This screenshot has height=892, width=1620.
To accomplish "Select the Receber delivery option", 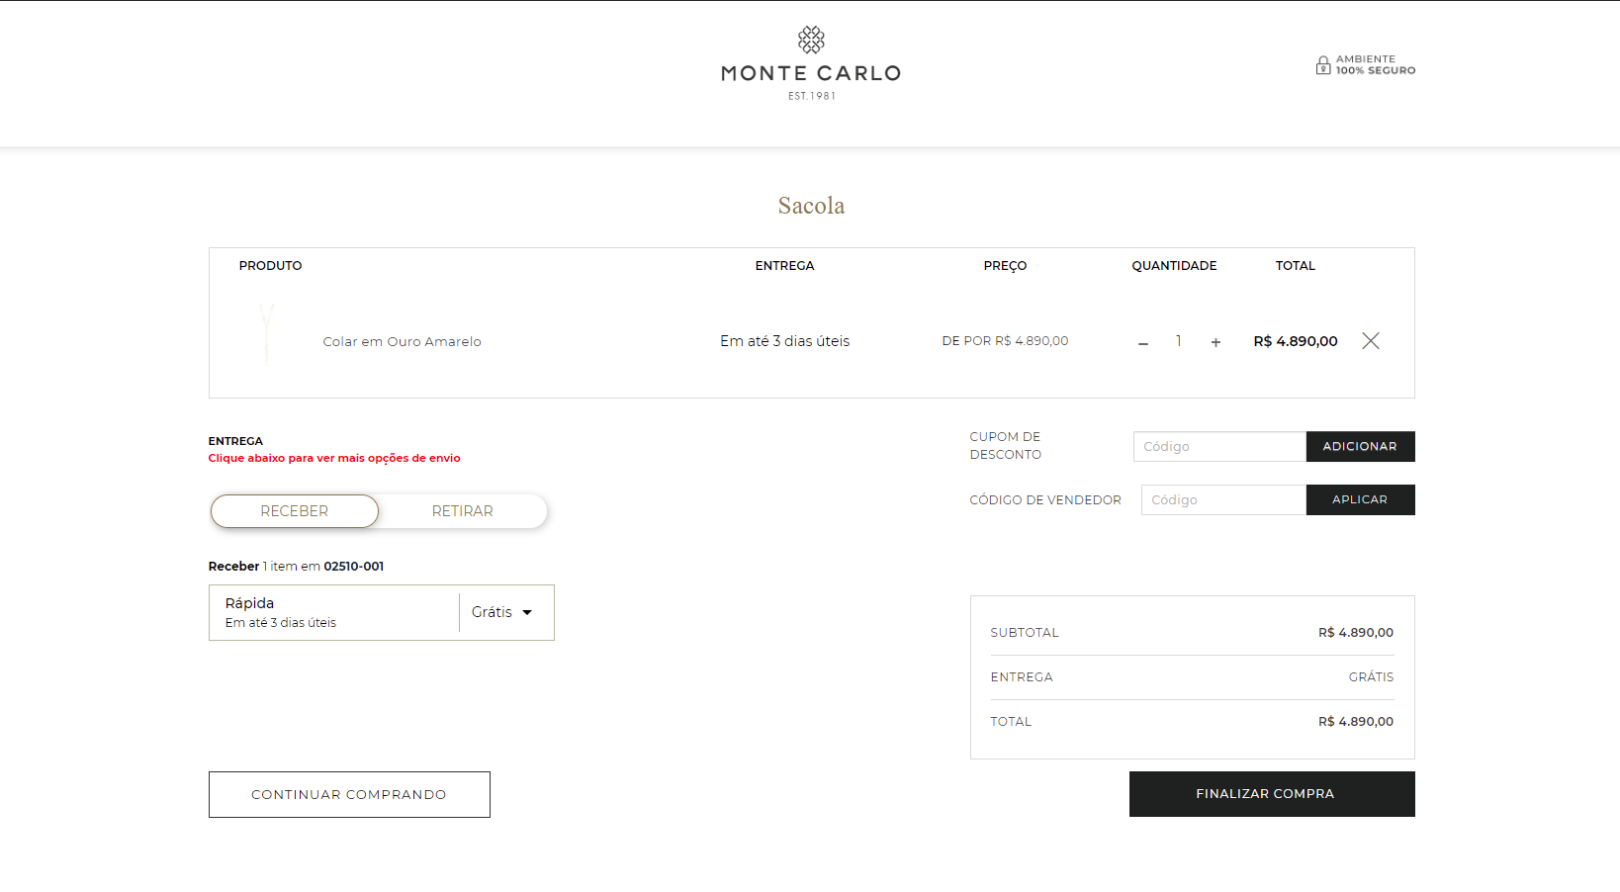I will pos(295,511).
